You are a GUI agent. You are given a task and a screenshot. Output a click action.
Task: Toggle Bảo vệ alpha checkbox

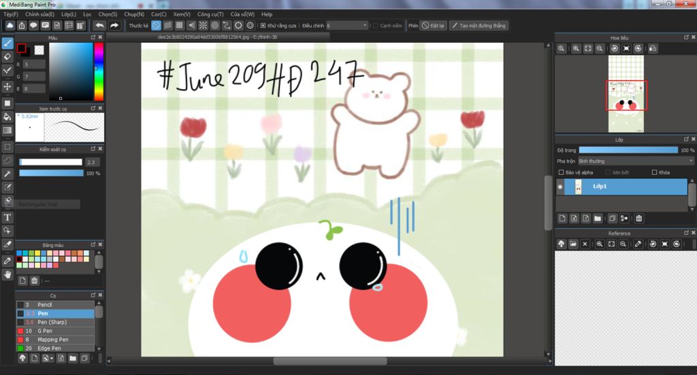click(561, 172)
